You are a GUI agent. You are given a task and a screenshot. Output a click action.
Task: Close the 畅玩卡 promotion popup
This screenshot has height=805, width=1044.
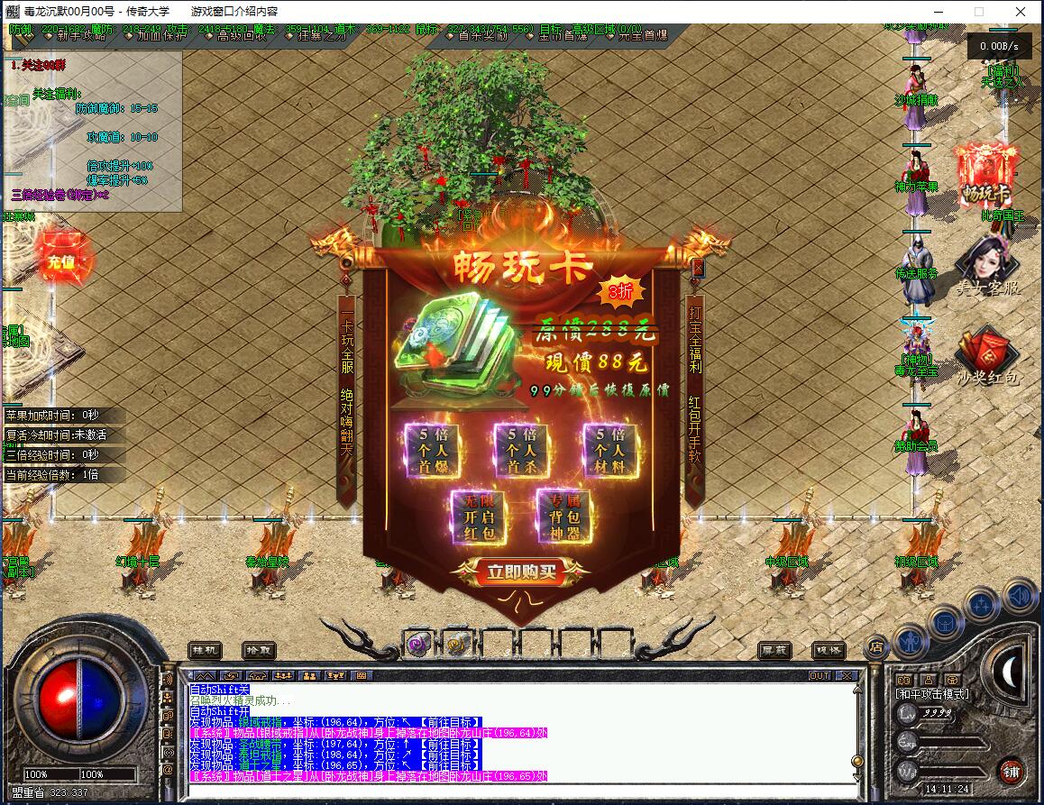click(x=698, y=269)
